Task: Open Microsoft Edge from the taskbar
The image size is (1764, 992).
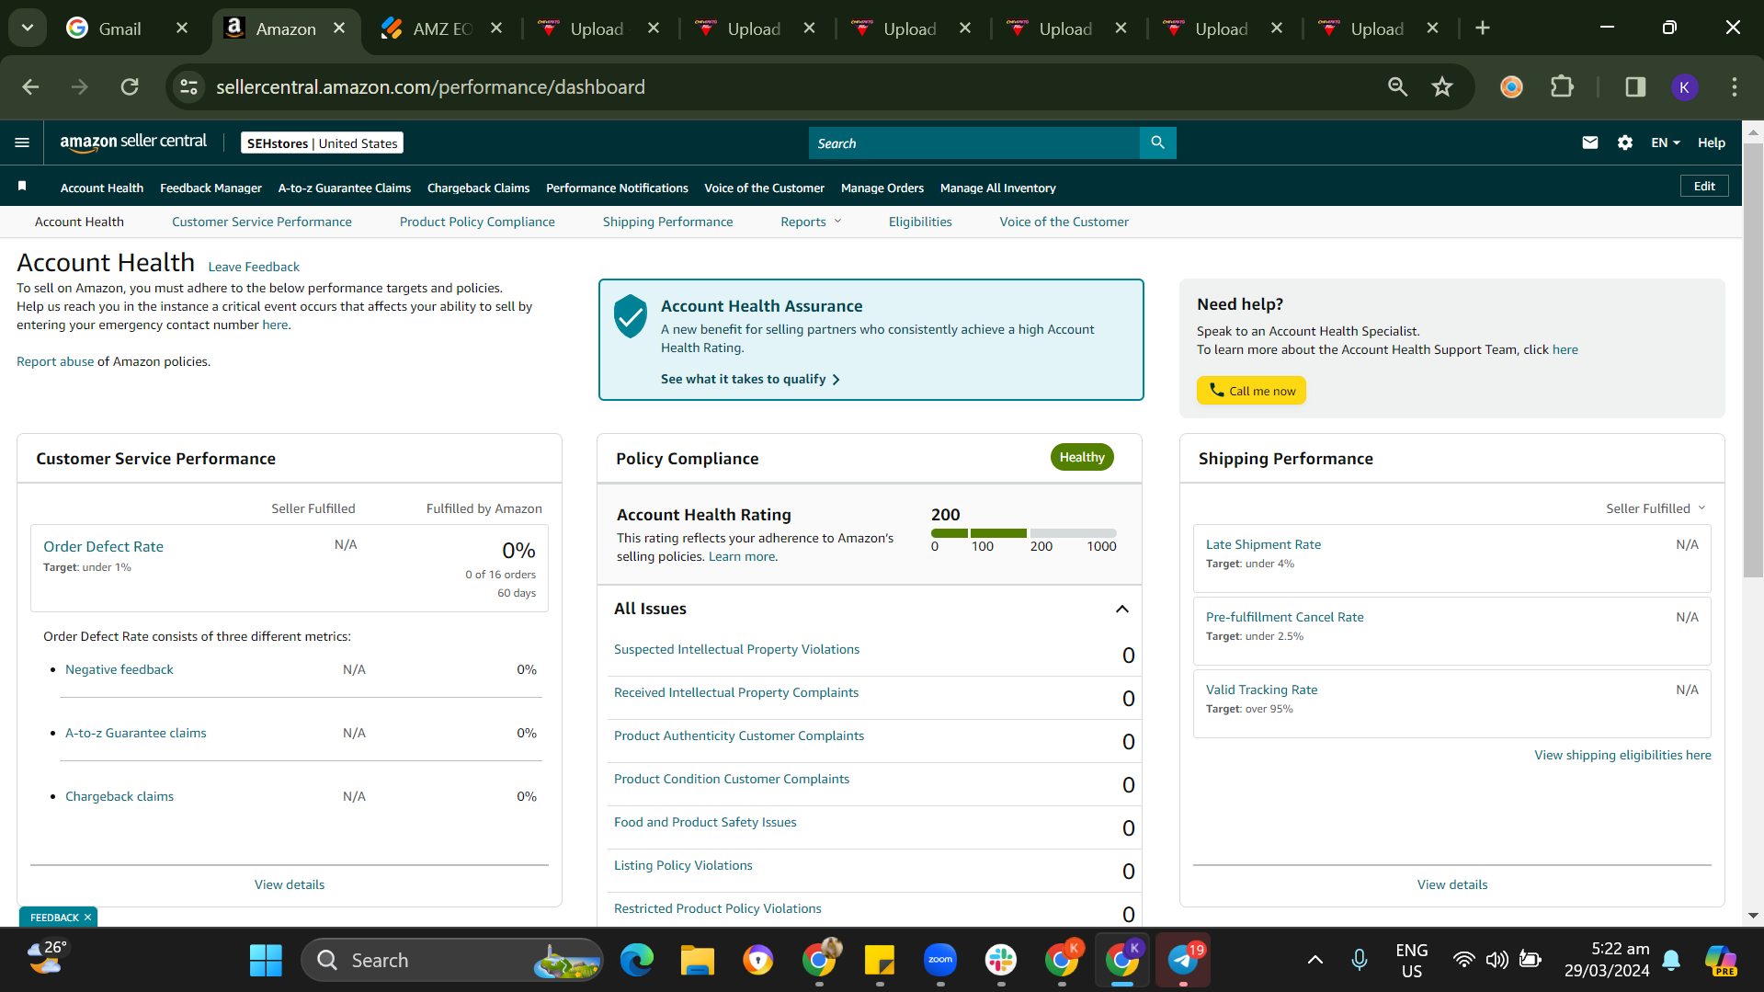Action: tap(636, 960)
